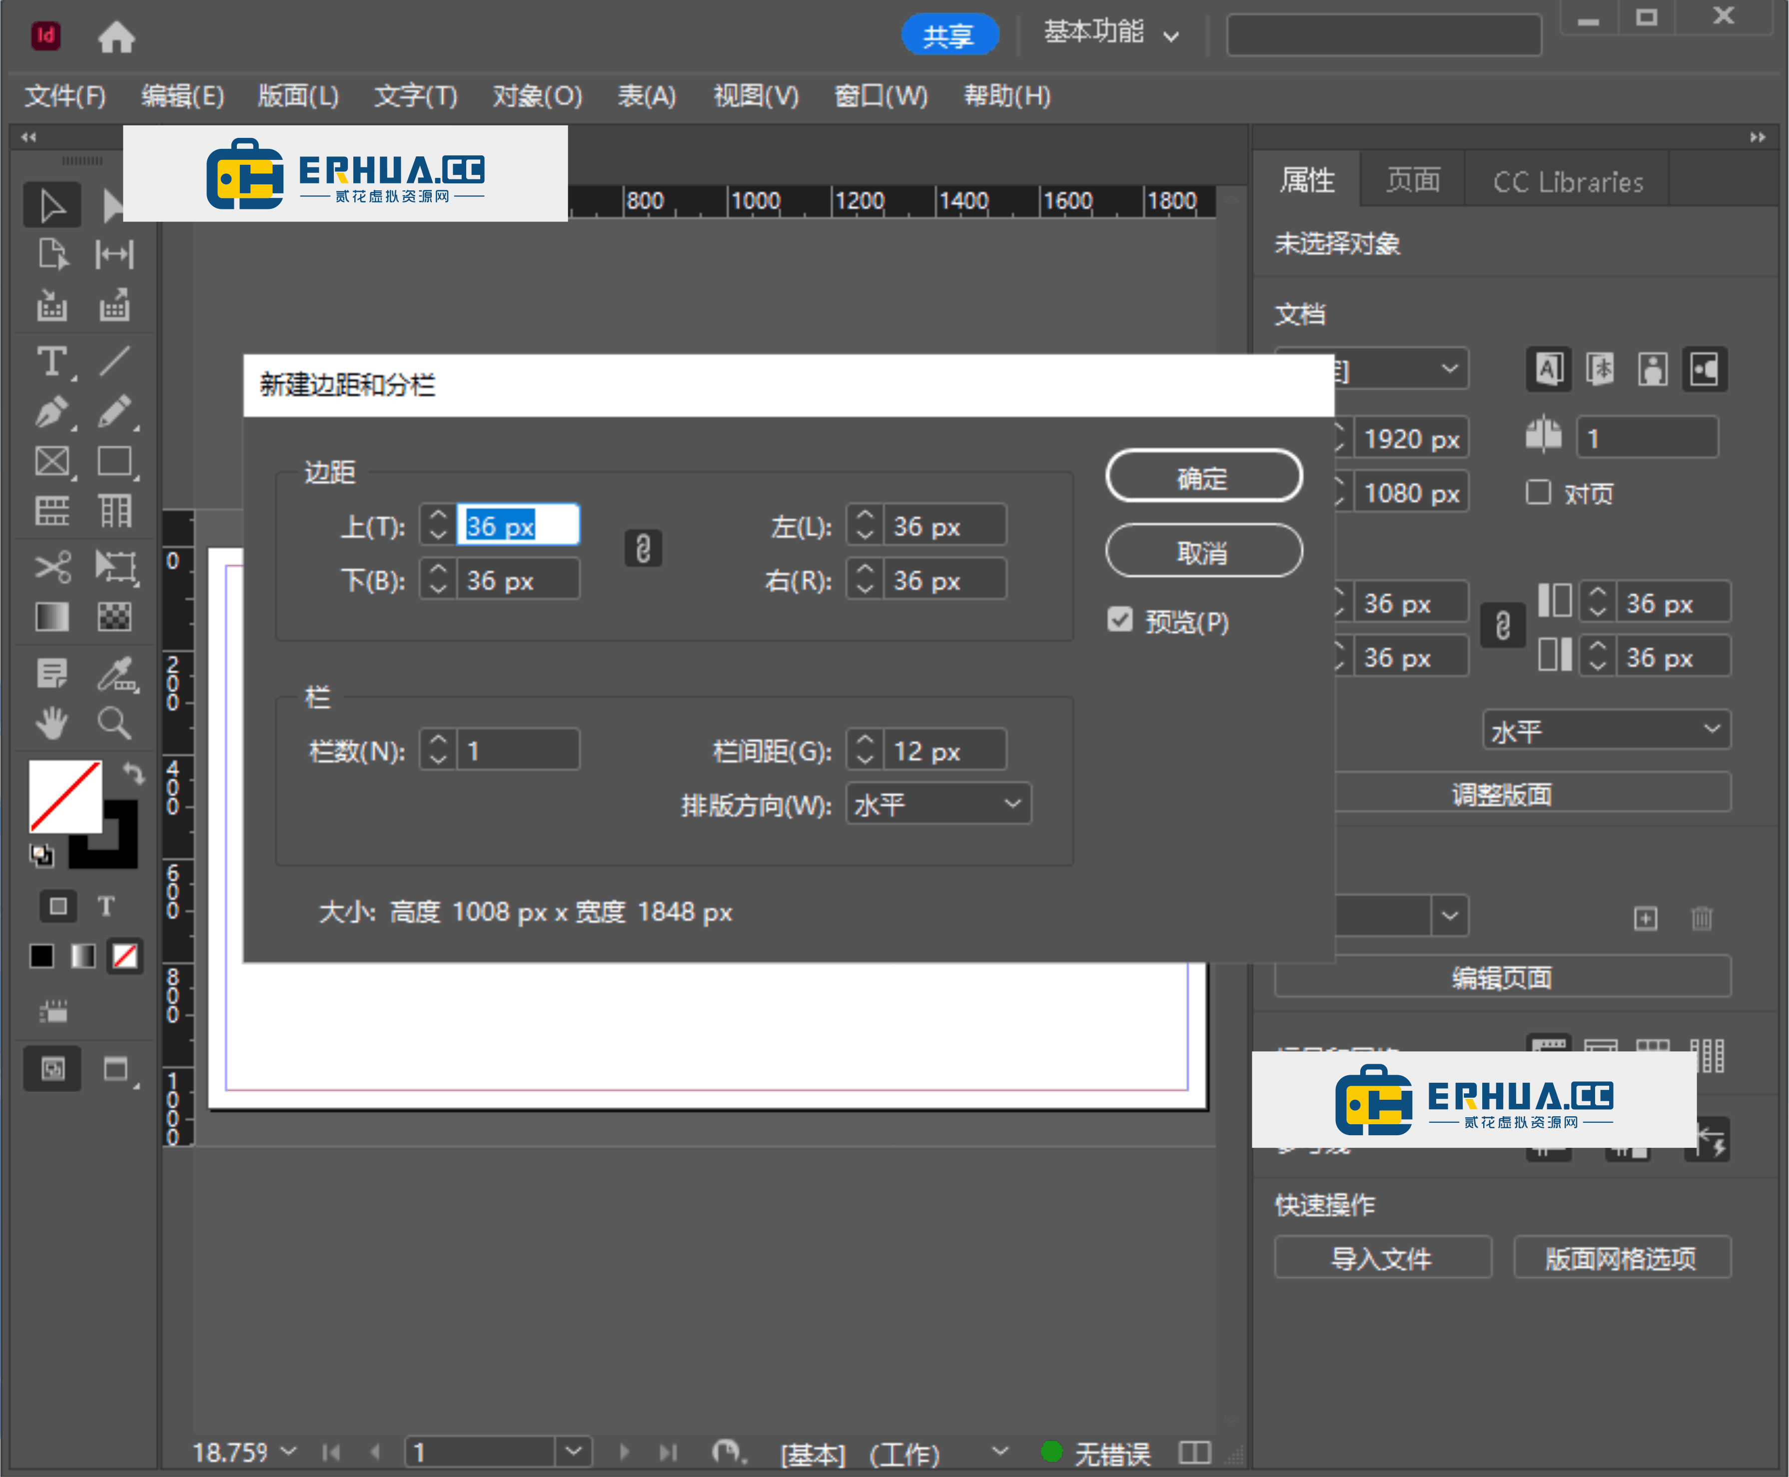Select the Scissors tool
The height and width of the screenshot is (1477, 1789).
[x=53, y=567]
